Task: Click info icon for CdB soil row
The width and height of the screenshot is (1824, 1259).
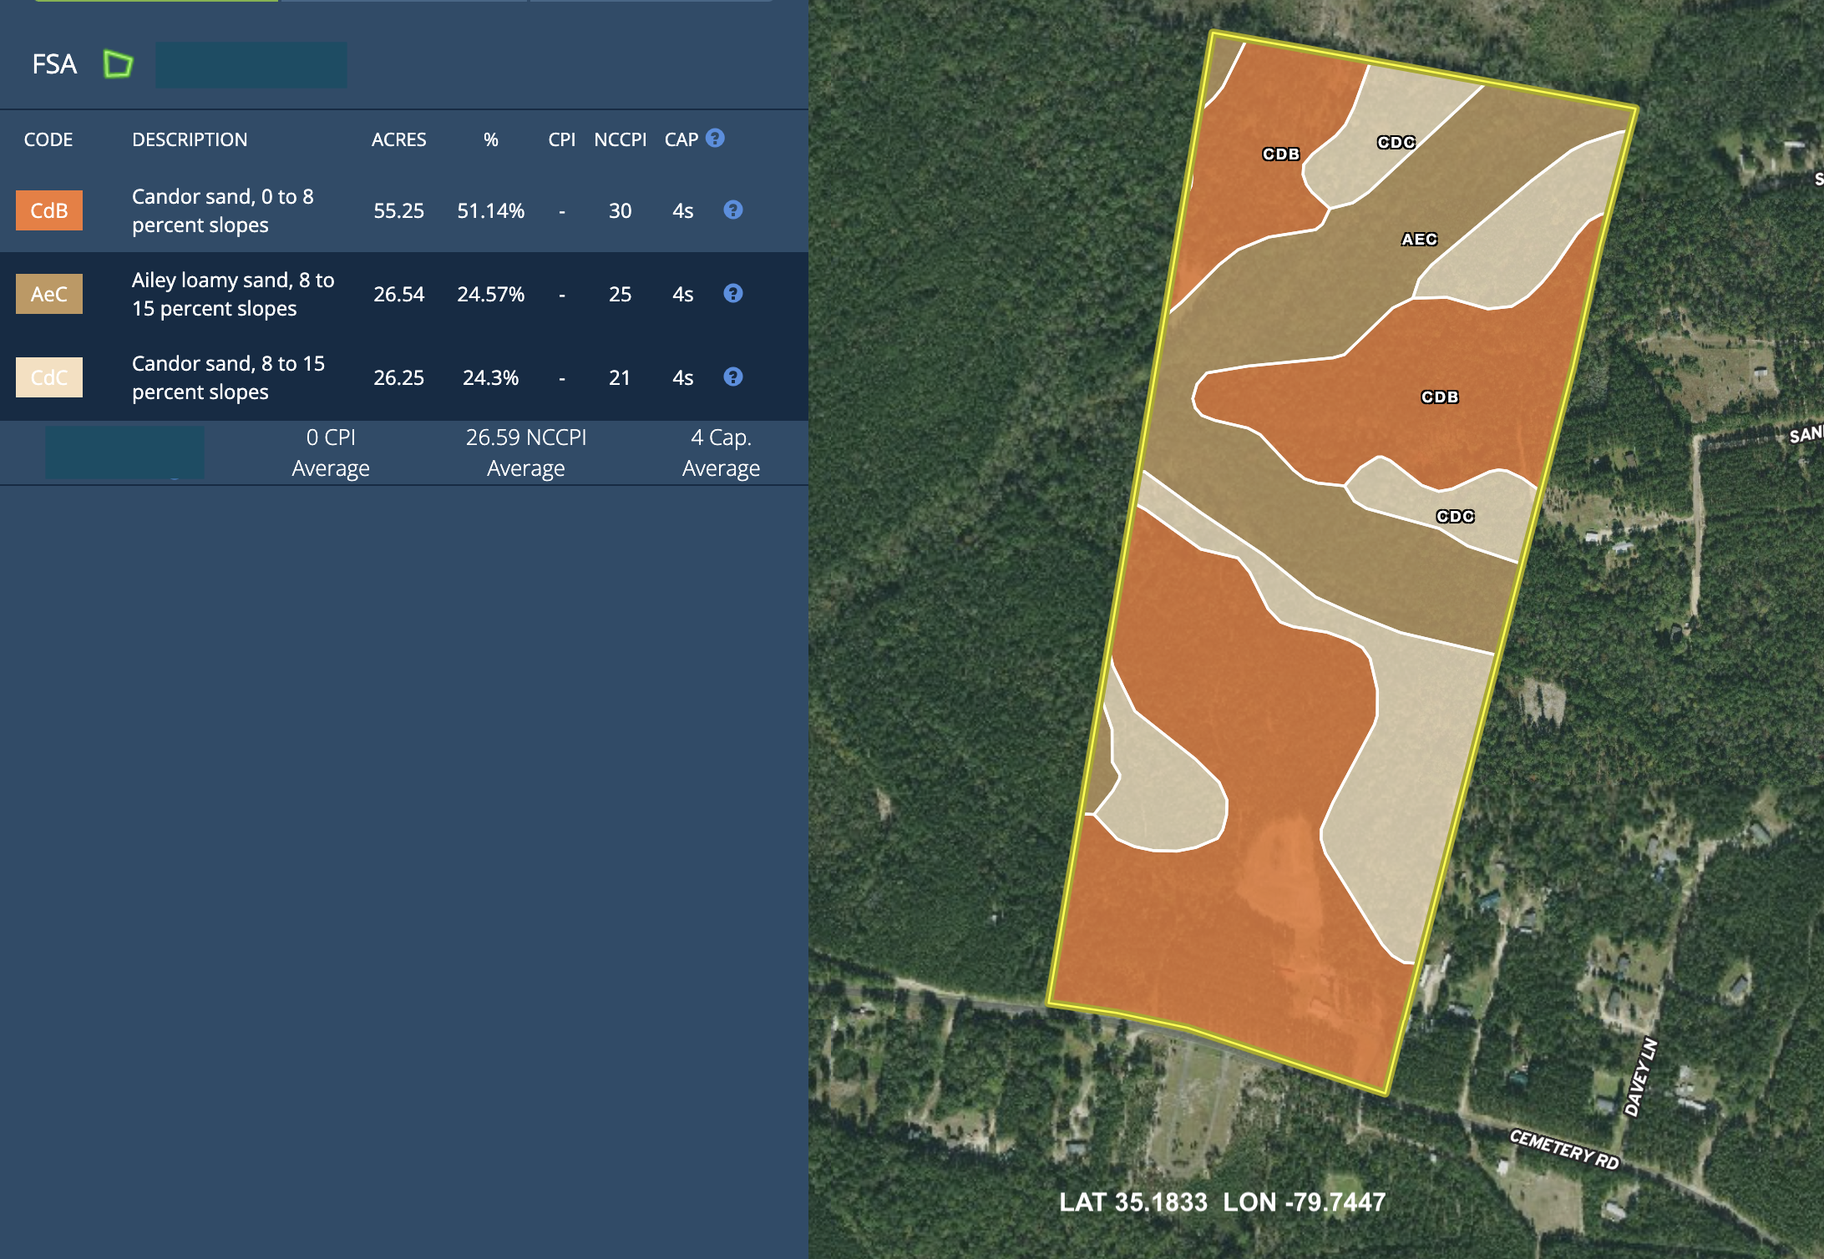Action: pyautogui.click(x=732, y=210)
